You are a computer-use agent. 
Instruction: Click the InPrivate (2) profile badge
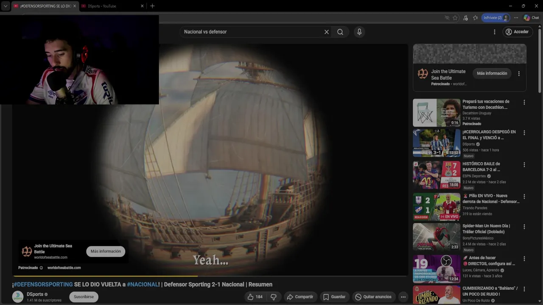495,18
